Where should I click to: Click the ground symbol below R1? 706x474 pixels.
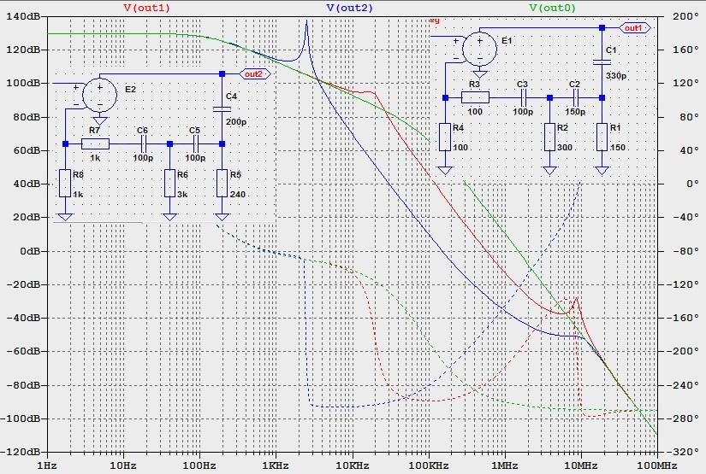coord(602,171)
